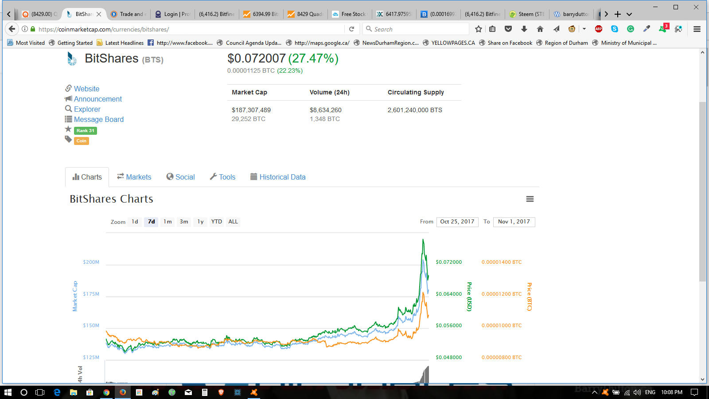Click the Rank 31 badge
709x399 pixels.
86,131
